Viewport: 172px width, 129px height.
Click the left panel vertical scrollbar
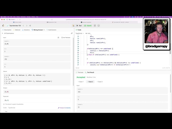click(x=73, y=62)
